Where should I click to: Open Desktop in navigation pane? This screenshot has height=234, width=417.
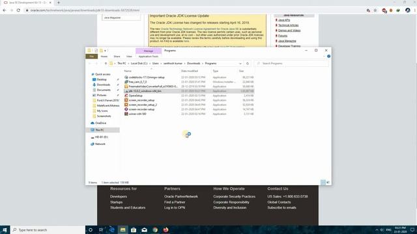pyautogui.click(x=102, y=79)
